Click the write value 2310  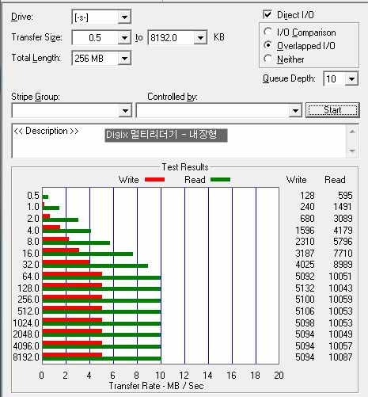pos(305,242)
